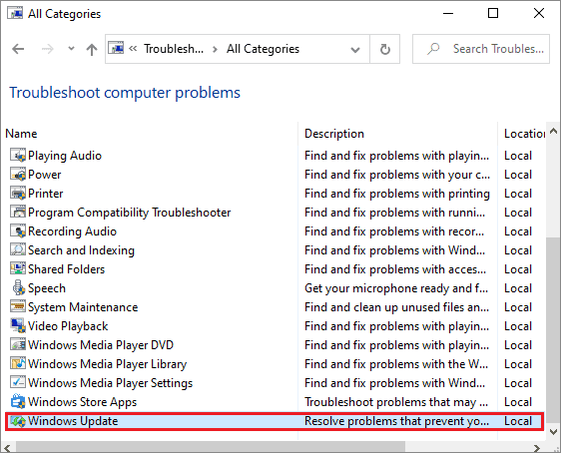Click the Shared Folders icon

point(18,268)
